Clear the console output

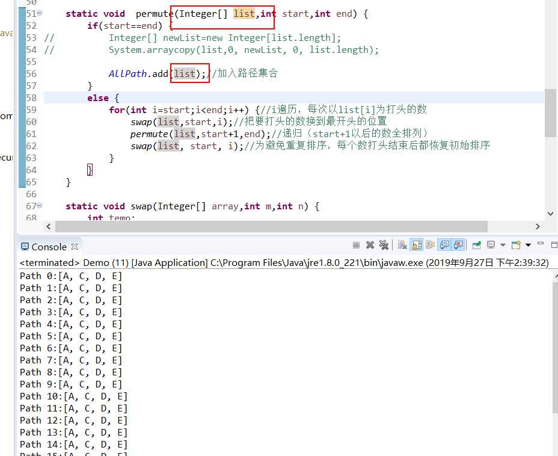tap(402, 245)
